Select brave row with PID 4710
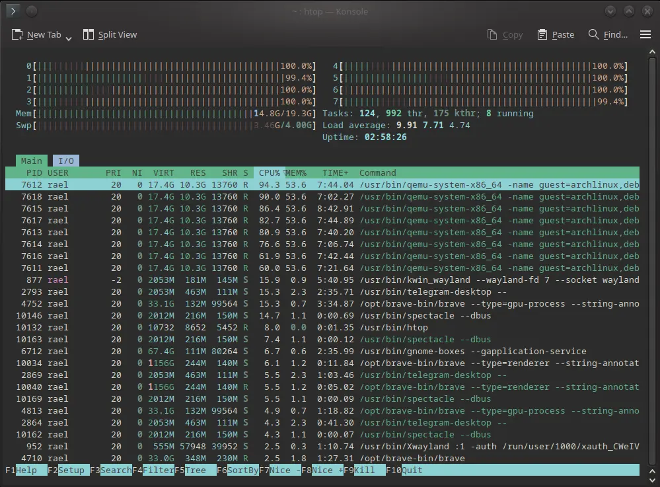Viewport: 660px width, 487px height. point(322,458)
